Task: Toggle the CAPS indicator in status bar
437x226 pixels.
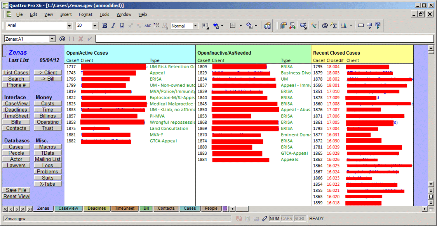Action: click(287, 219)
